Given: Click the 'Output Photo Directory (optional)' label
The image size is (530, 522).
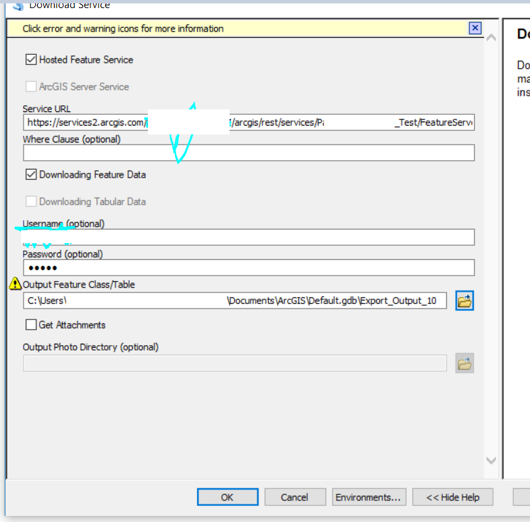Looking at the screenshot, I should pos(90,347).
